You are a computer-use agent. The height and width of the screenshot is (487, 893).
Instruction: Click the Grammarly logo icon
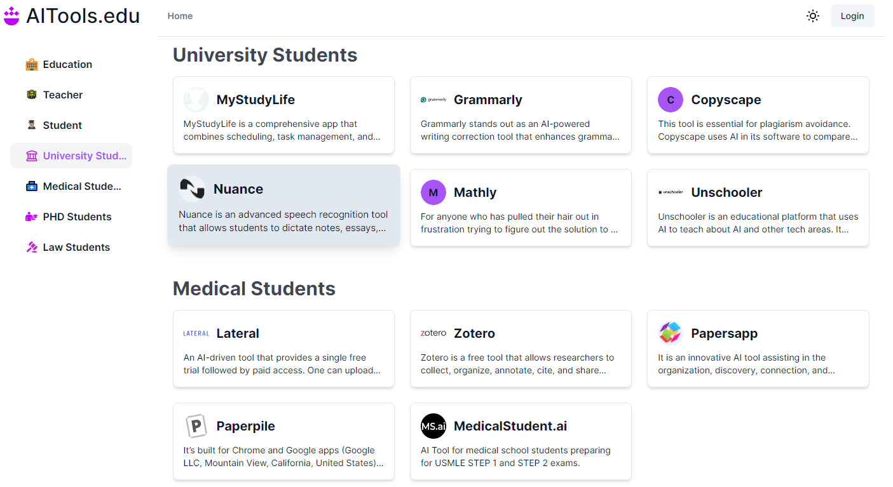pyautogui.click(x=433, y=100)
